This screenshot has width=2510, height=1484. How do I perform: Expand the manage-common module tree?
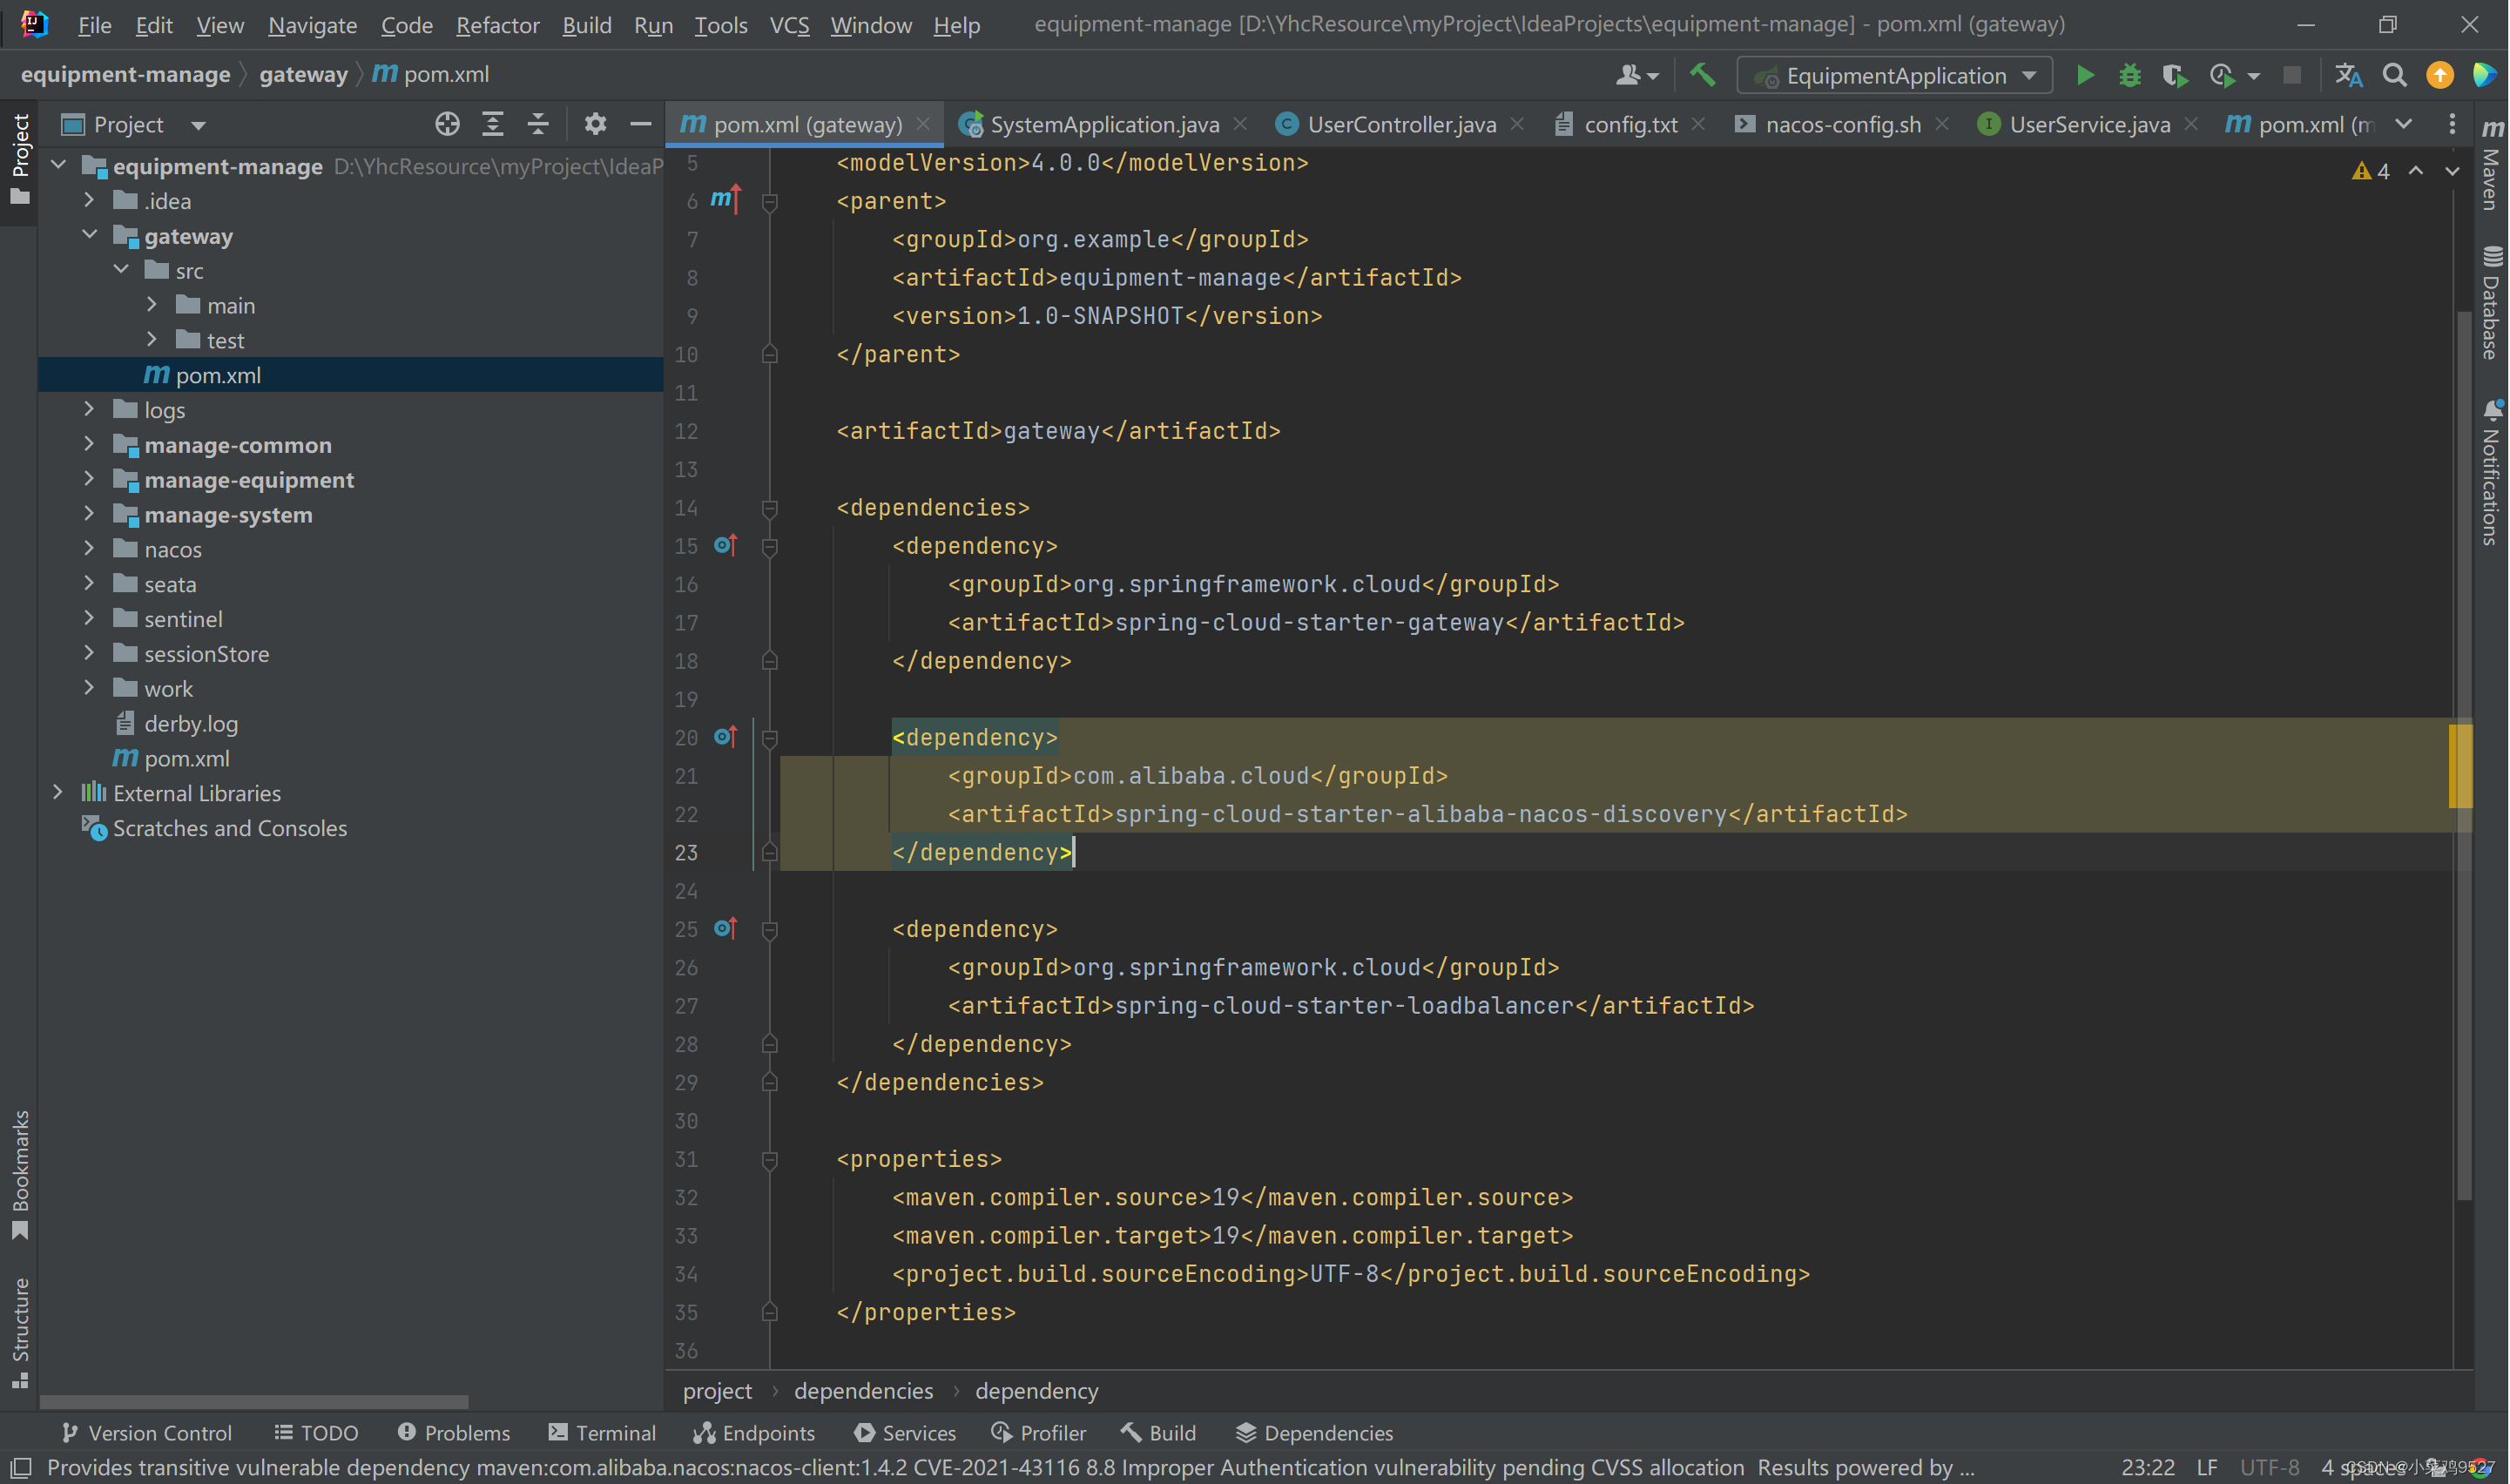[x=88, y=443]
